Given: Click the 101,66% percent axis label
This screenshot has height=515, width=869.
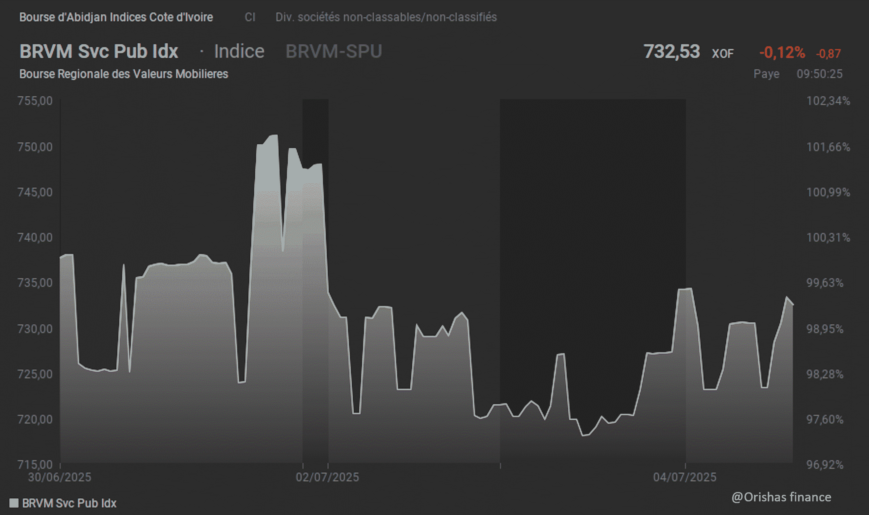Looking at the screenshot, I should pyautogui.click(x=828, y=147).
